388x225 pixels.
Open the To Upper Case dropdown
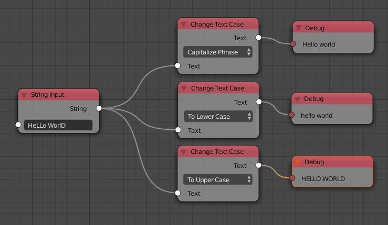click(218, 179)
